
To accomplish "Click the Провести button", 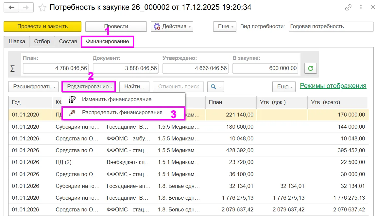I will pyautogui.click(x=116, y=27).
